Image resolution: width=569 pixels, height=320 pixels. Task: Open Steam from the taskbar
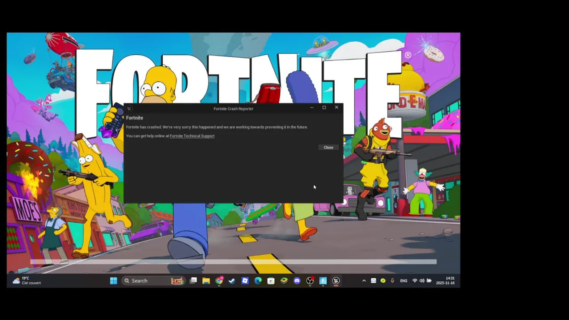pyautogui.click(x=232, y=280)
